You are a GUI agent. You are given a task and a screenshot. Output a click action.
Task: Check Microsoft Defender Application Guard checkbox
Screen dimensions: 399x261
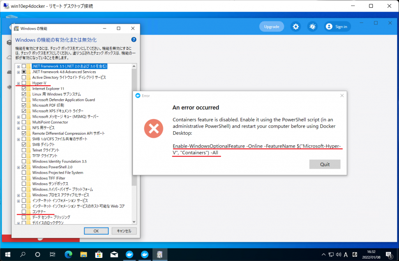point(24,100)
